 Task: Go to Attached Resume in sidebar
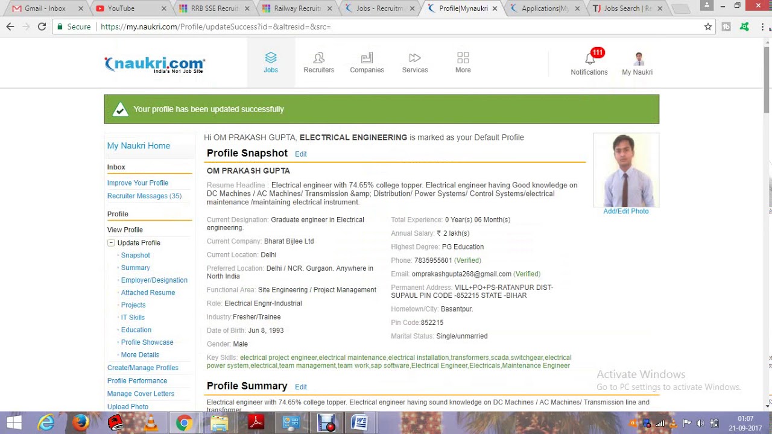[x=148, y=292]
